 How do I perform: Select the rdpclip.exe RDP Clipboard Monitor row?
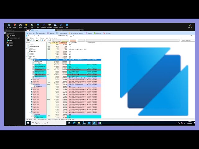coord(63,84)
